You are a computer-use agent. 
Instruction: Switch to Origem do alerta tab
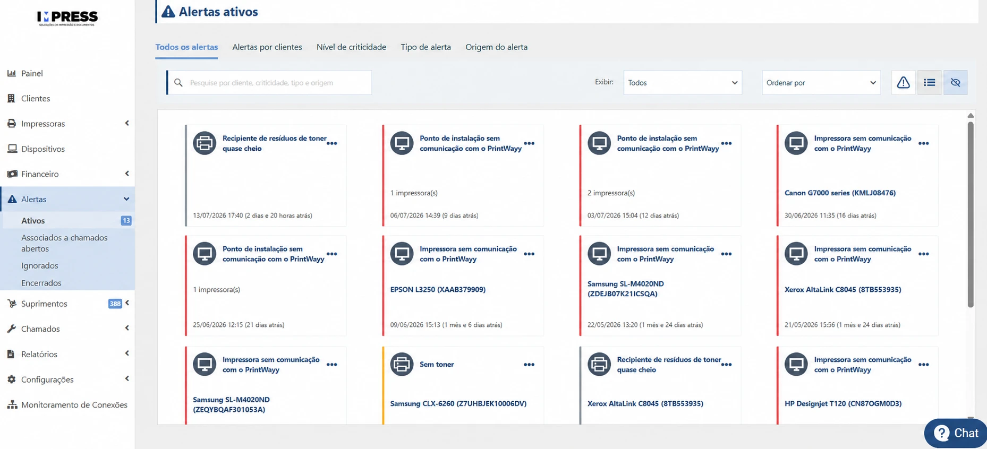coord(496,47)
